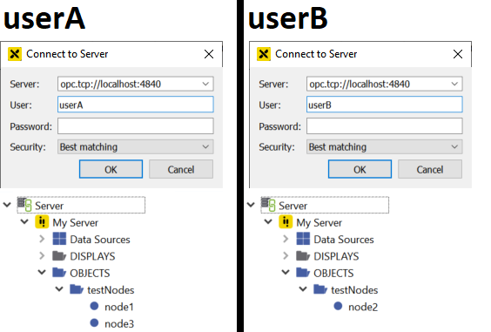491x332 pixels.
Task: Select the Data Sources label in userB tree
Action: (344, 240)
